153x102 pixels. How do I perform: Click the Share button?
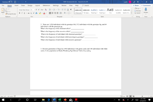(x=136, y=5)
